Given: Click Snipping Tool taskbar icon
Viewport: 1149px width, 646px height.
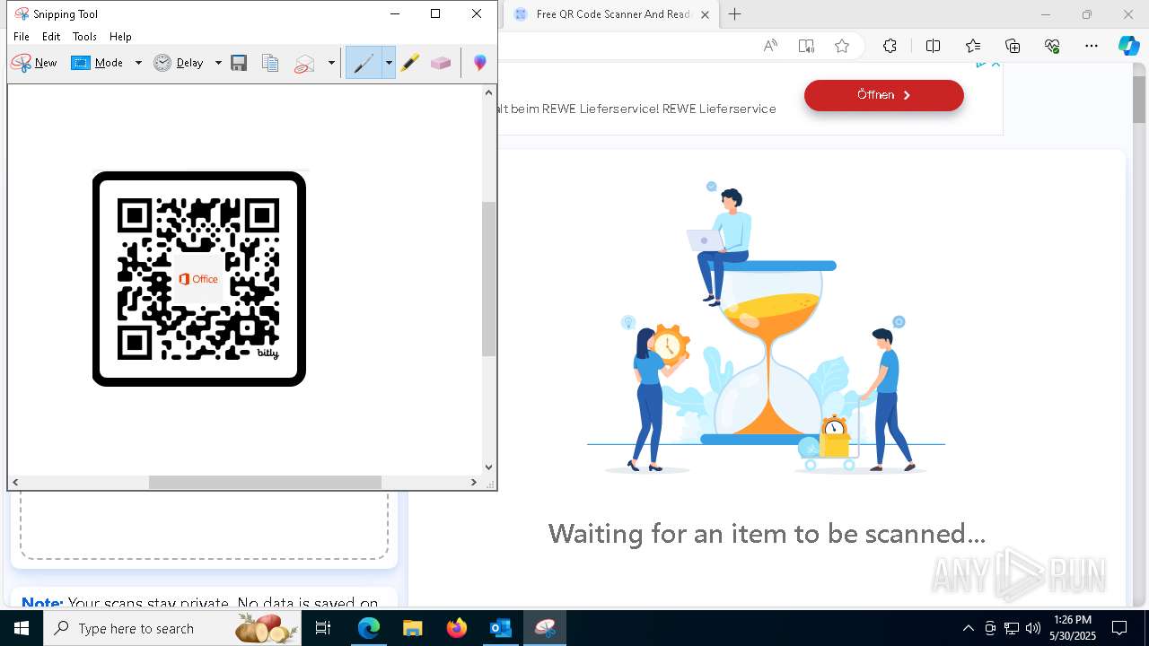Looking at the screenshot, I should point(545,628).
